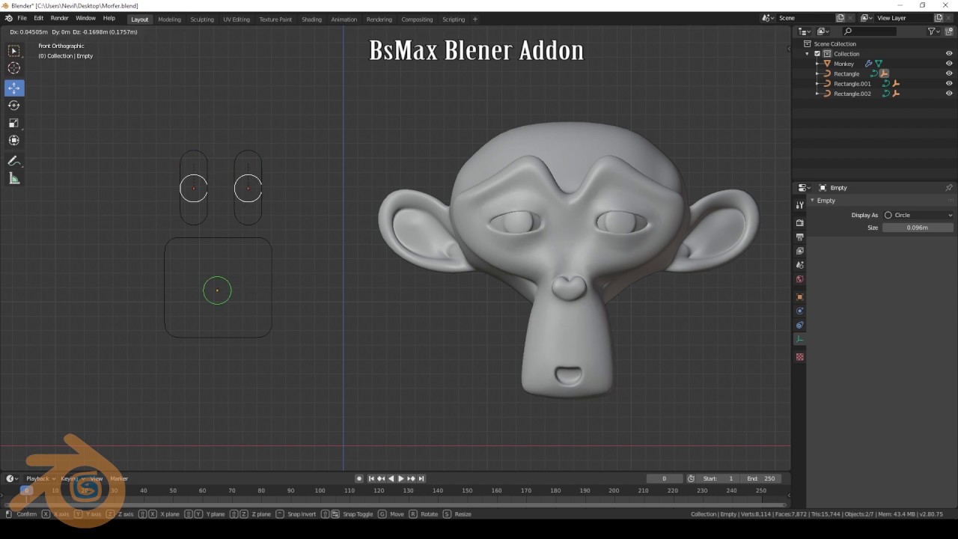Open the Object Constraints properties tab

click(799, 325)
